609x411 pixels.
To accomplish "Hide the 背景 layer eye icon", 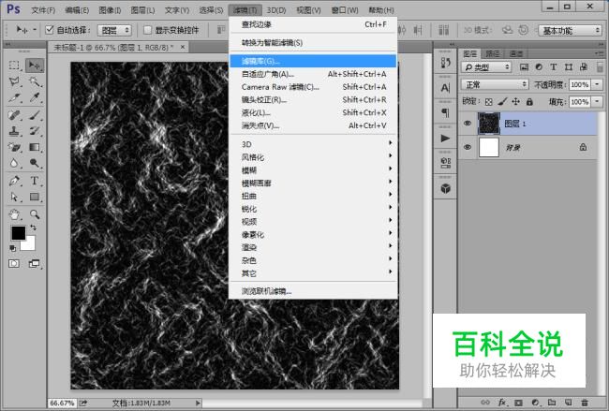I will click(468, 147).
